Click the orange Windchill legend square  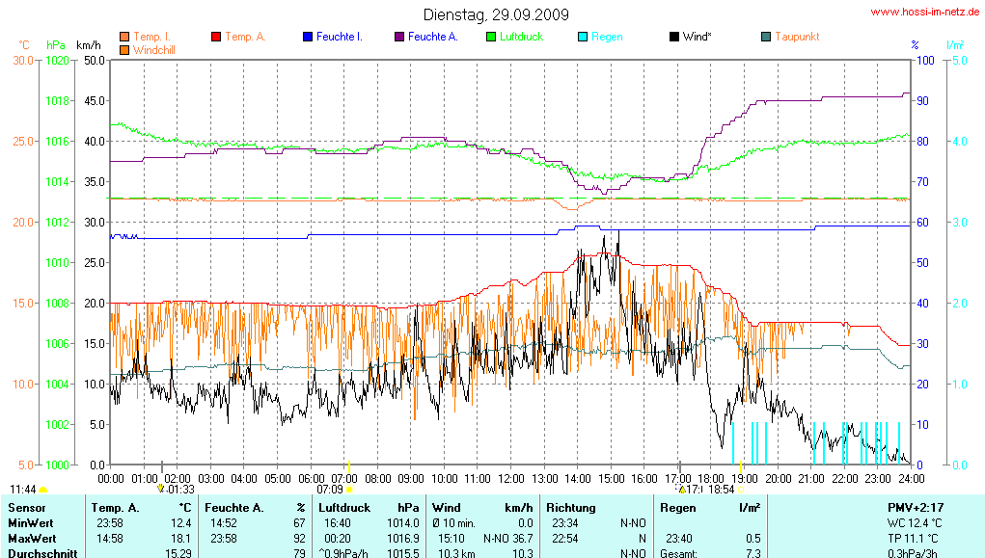124,48
